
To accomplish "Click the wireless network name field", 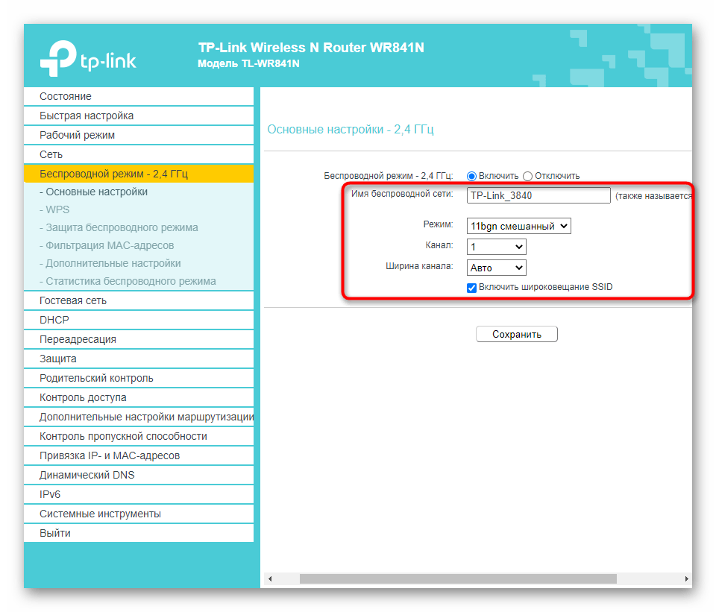I will [538, 196].
